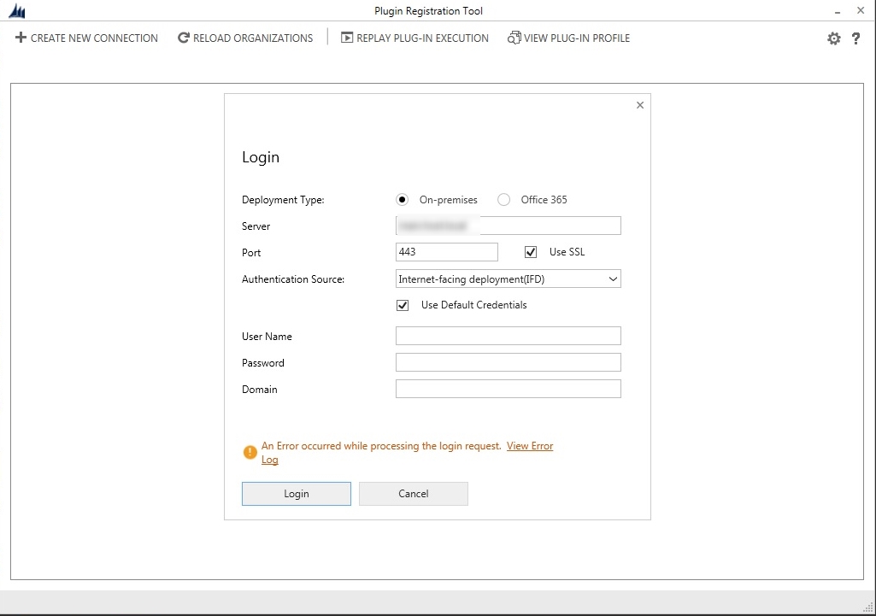
Task: Focus the Password input field
Action: pyautogui.click(x=509, y=362)
